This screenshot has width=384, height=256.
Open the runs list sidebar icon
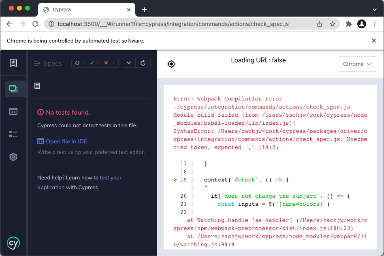13,134
